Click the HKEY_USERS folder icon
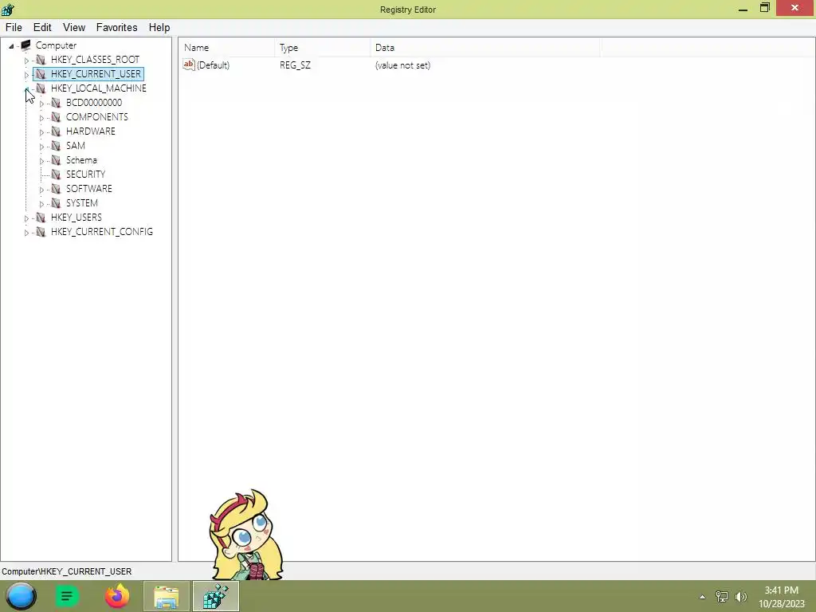Image resolution: width=816 pixels, height=612 pixels. (41, 218)
